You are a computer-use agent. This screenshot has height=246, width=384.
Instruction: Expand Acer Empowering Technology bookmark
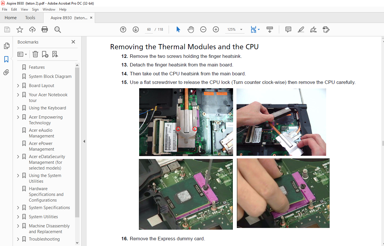[x=18, y=117]
